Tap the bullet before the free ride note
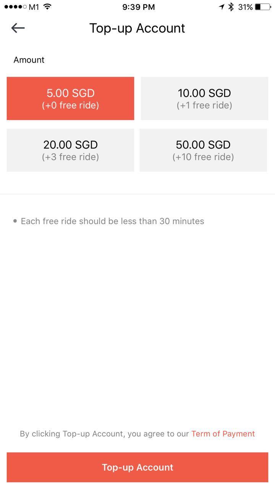Viewport: 275px width, 489px height. point(15,221)
